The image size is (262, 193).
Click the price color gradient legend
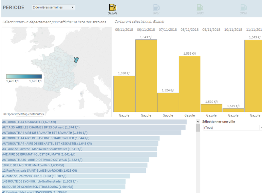pos(24,76)
